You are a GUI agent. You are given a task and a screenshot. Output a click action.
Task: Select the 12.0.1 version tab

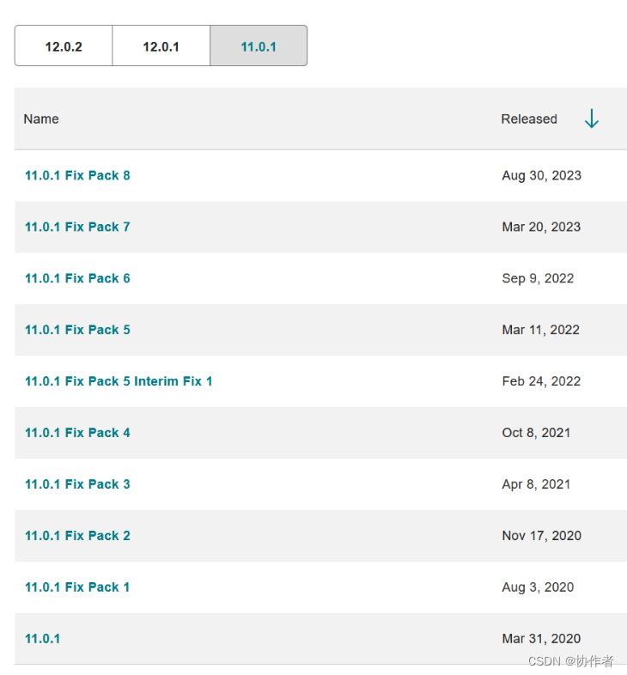click(x=161, y=46)
